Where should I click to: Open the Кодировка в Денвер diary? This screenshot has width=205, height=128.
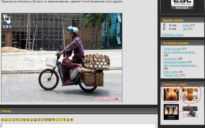coord(175,62)
